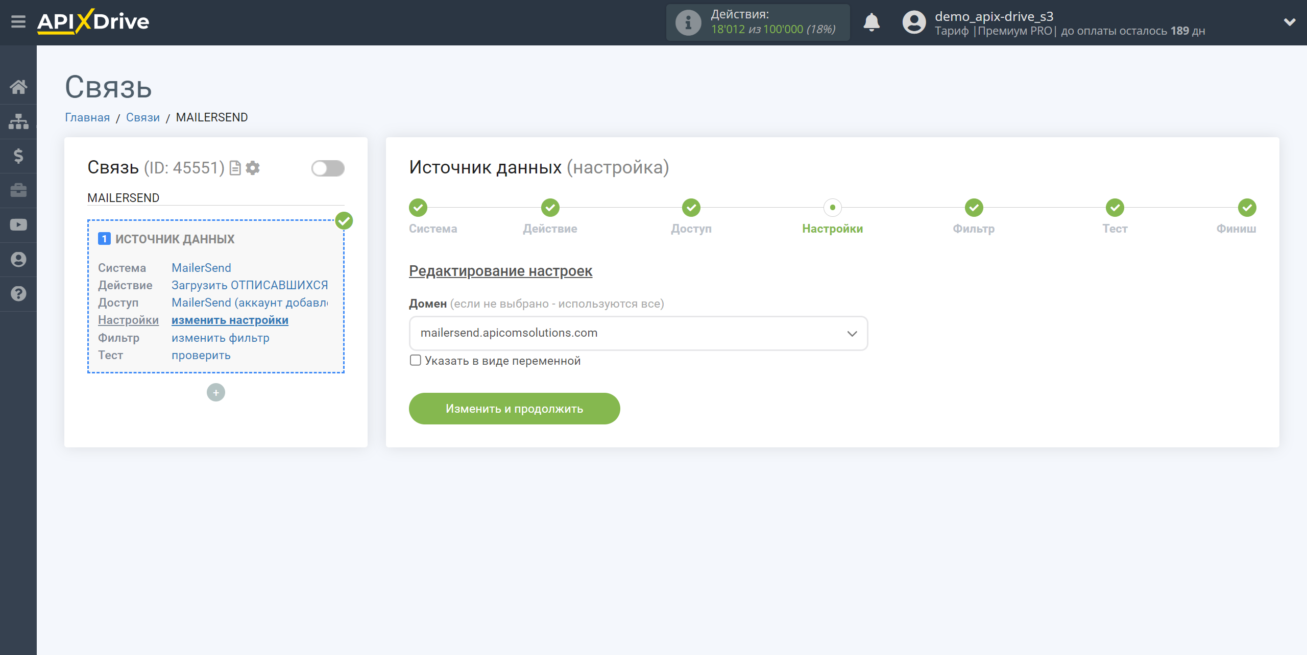
Task: Click 'Загрузить ОТПИСАВШИХСЯ' action link
Action: click(250, 285)
